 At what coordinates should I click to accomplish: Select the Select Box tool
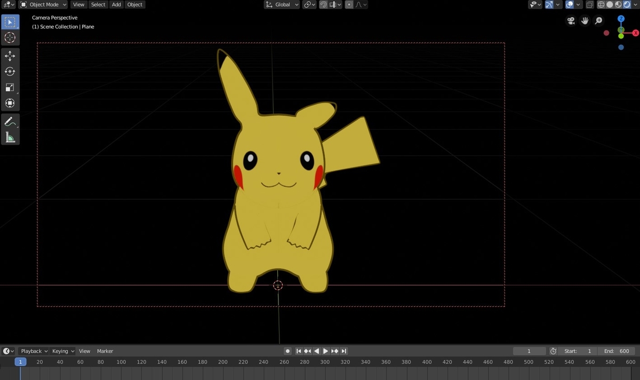point(10,22)
